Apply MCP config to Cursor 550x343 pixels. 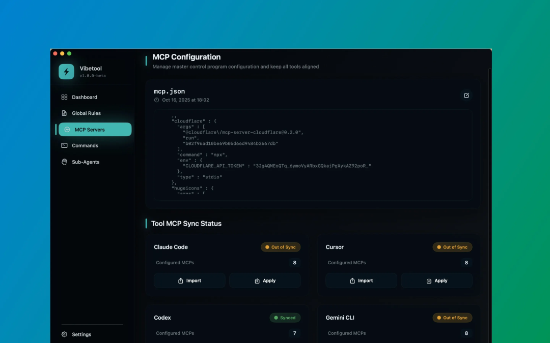click(x=436, y=280)
